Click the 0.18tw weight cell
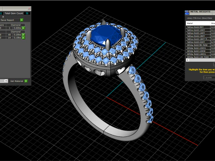215x161 pixels. 17,38
